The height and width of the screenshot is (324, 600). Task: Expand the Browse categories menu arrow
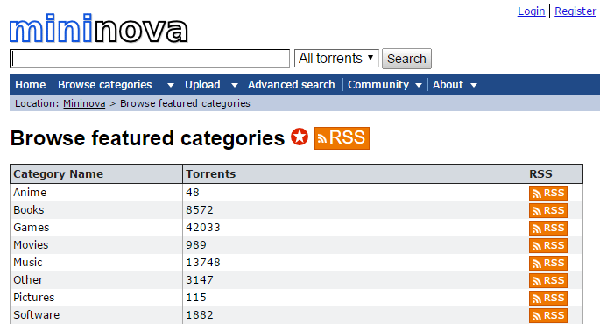171,85
